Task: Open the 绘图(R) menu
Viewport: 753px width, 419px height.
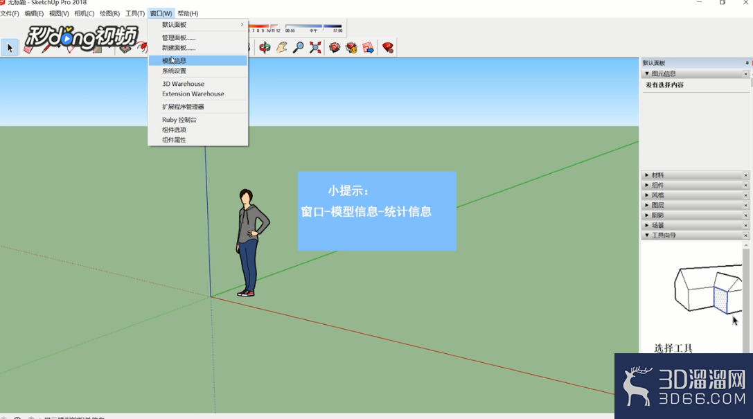Action: (110, 13)
